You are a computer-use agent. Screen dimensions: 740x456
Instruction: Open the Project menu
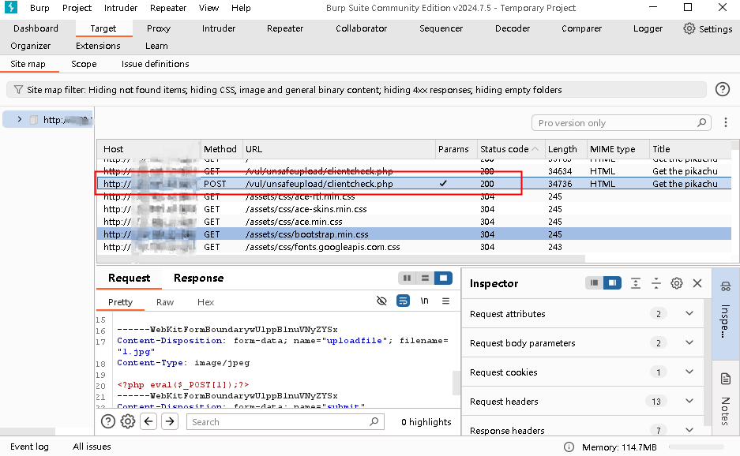point(77,8)
